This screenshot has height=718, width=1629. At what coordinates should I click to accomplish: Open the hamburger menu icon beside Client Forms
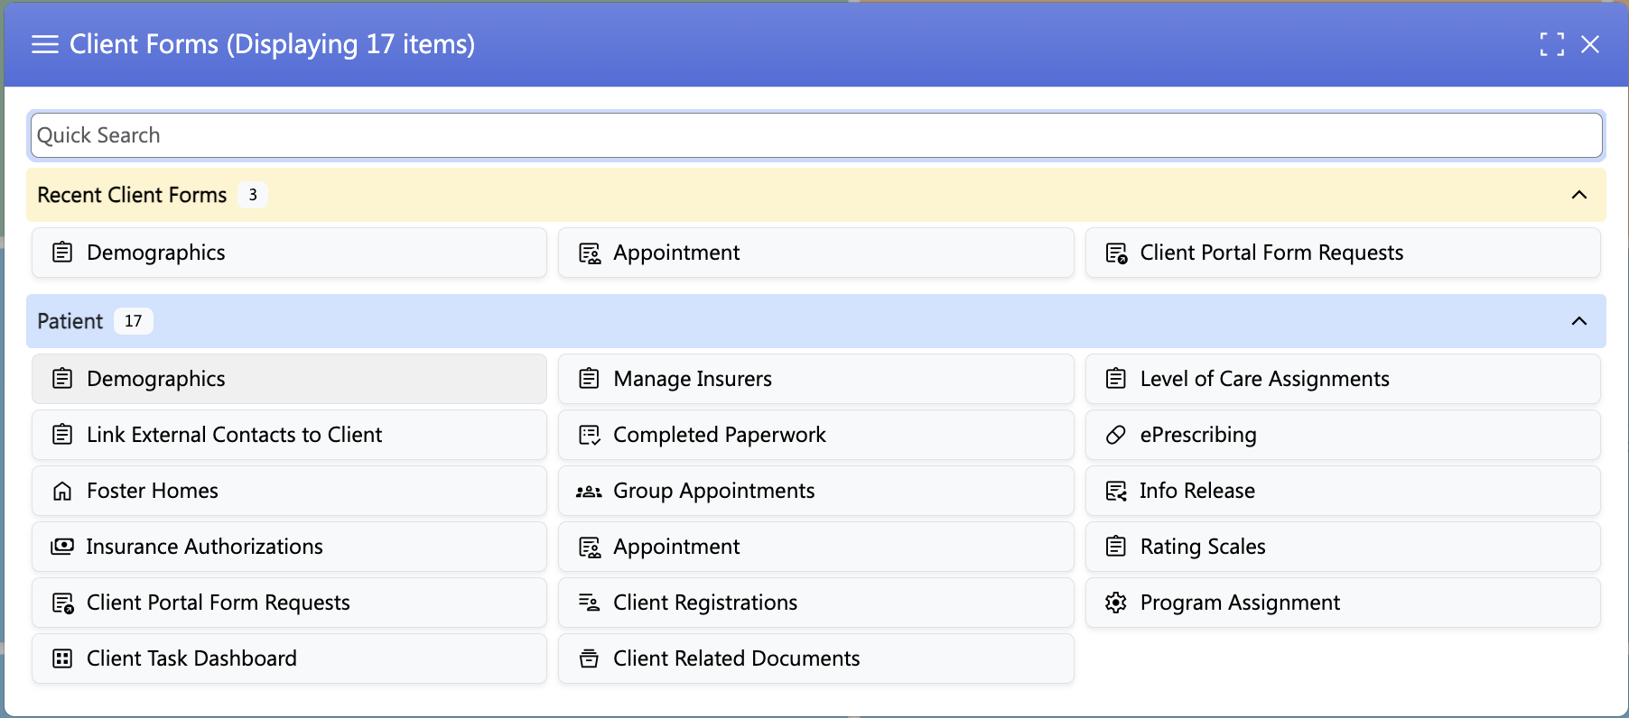44,44
